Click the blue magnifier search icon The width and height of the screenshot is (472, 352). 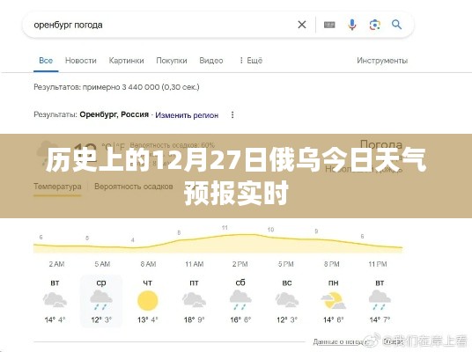point(396,25)
